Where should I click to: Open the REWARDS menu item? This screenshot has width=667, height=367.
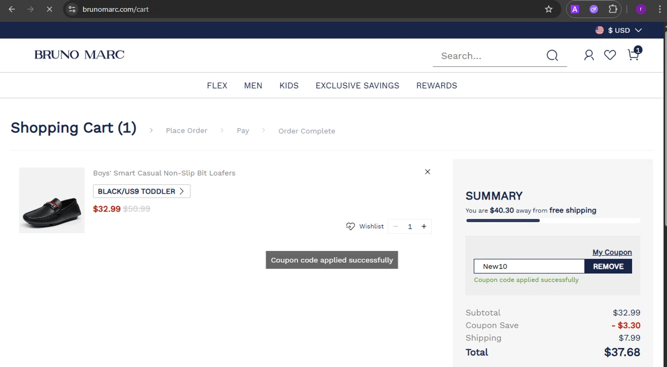437,85
